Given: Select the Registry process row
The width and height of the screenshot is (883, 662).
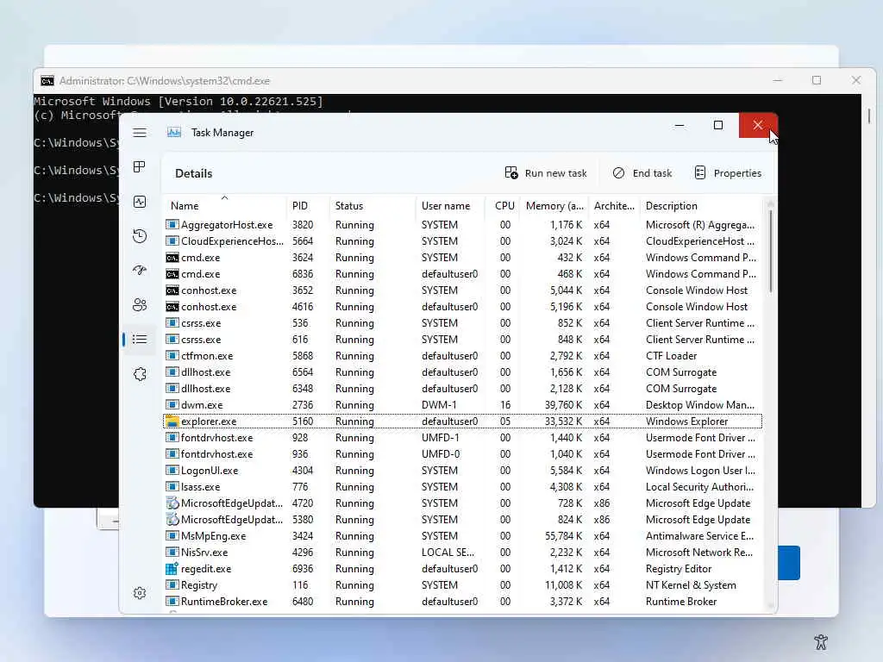Looking at the screenshot, I should tap(463, 585).
